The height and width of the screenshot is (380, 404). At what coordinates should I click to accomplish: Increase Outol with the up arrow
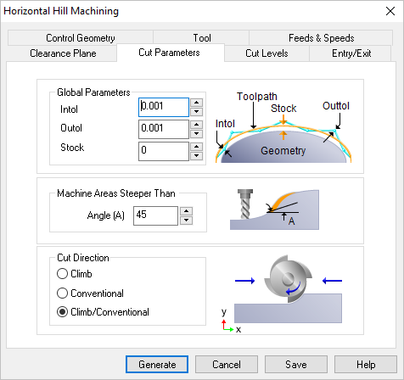[x=196, y=125]
